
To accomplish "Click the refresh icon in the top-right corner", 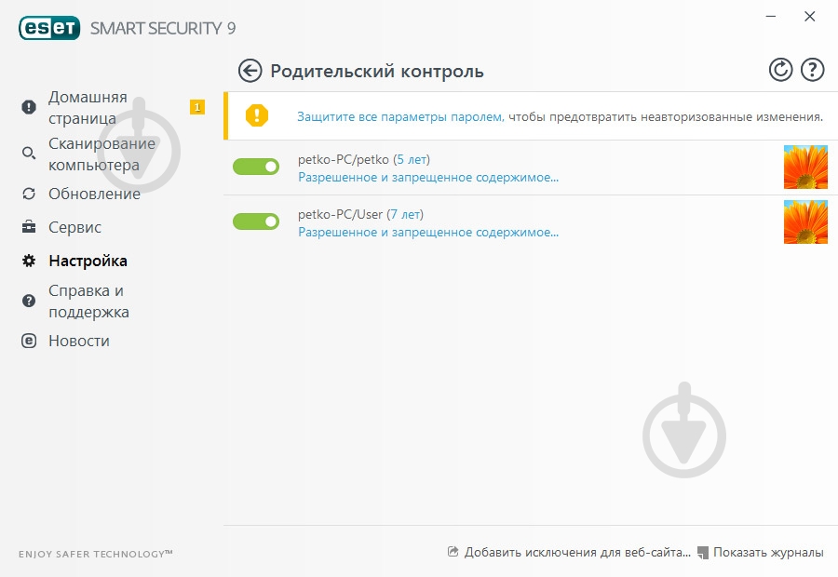I will click(780, 69).
